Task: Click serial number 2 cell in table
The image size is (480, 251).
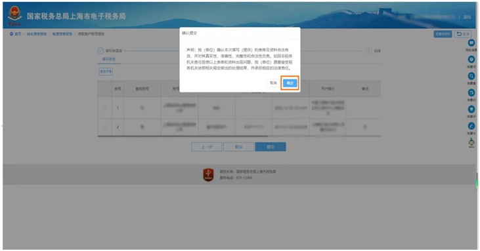Action: tap(118, 127)
